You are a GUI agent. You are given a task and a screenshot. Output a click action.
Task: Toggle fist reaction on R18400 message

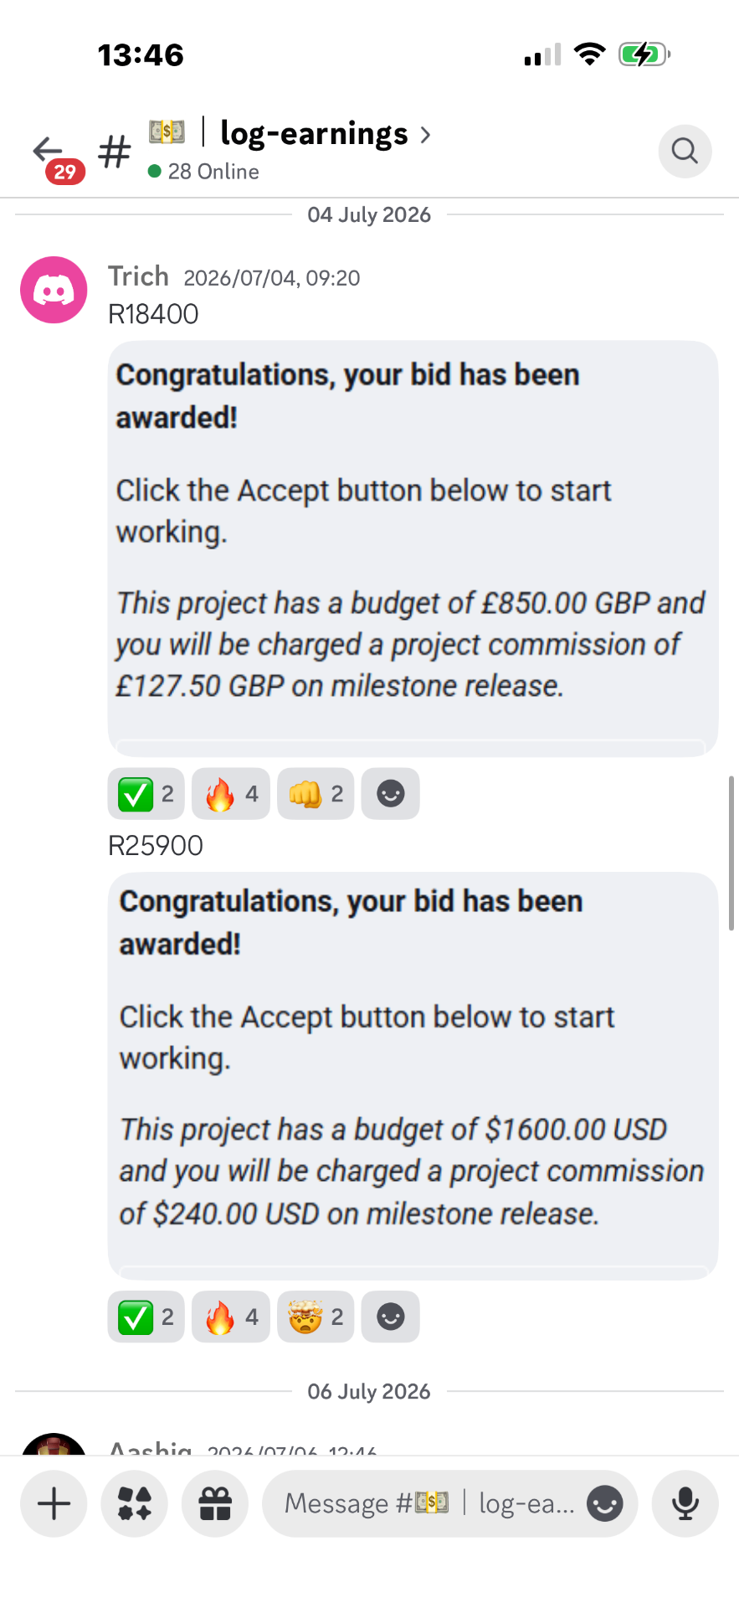tap(316, 793)
